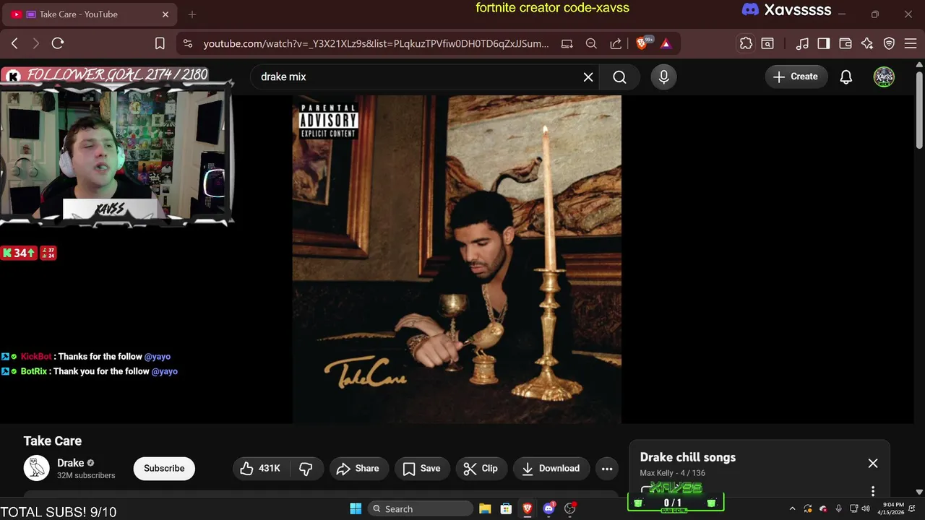Open the browser hamburger menu
Screen dimensions: 925x520
coord(911,43)
